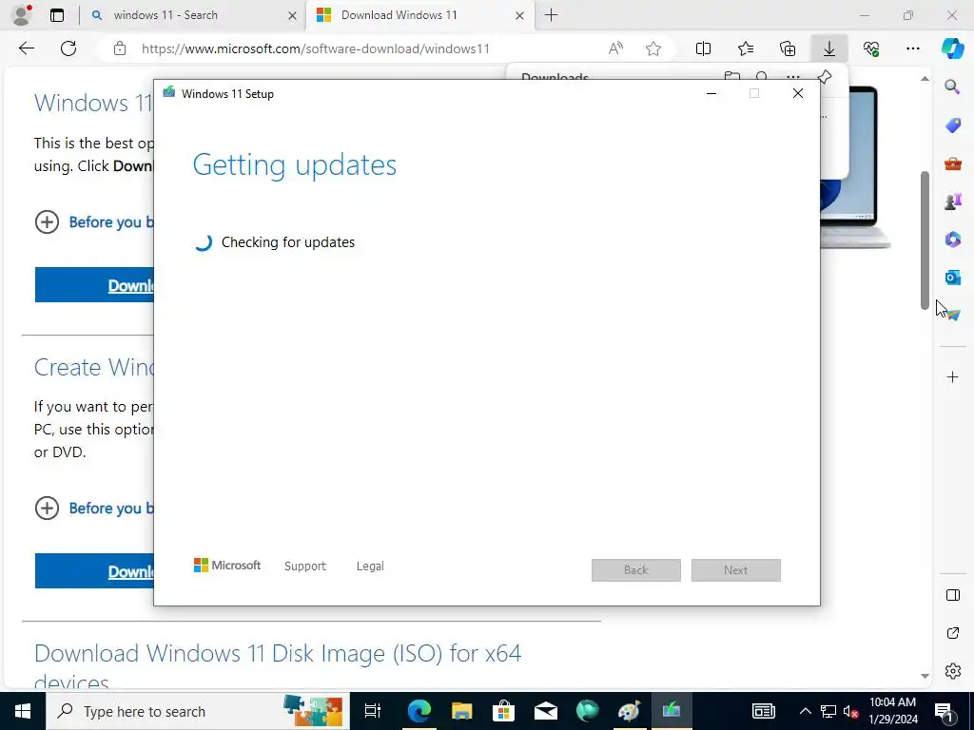Image resolution: width=974 pixels, height=730 pixels.
Task: Click scrollbar up arrow
Action: point(925,78)
